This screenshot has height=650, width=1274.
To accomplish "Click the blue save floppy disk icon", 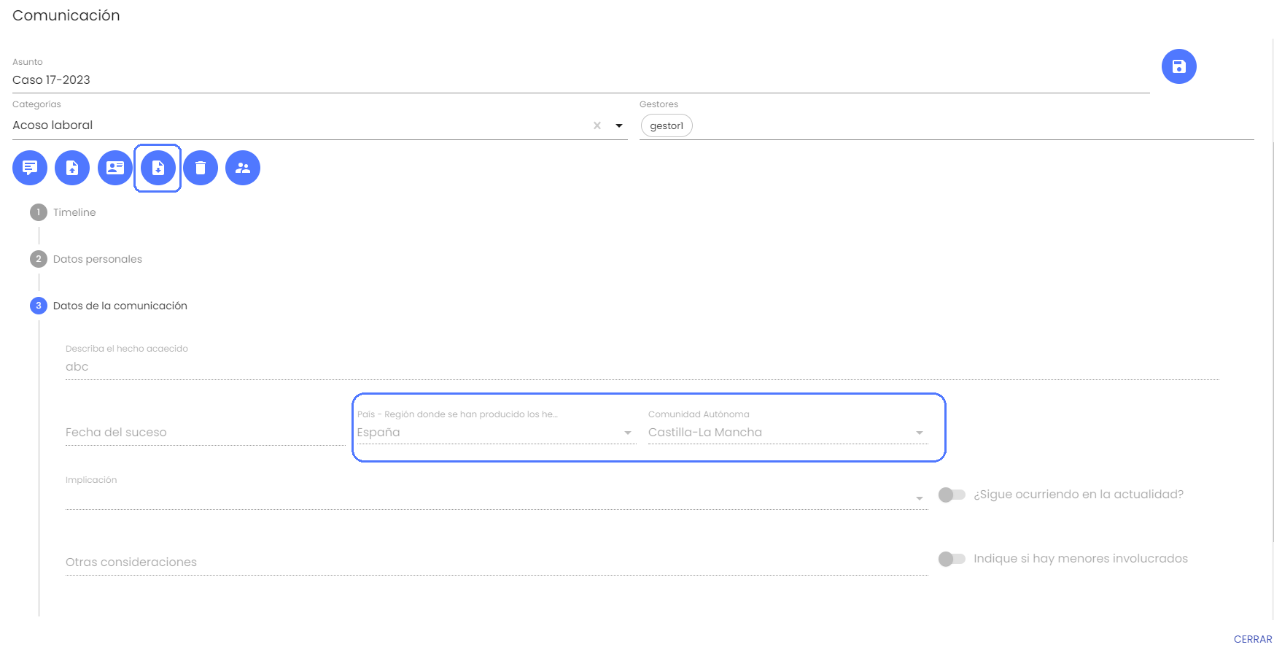I will tap(1178, 66).
